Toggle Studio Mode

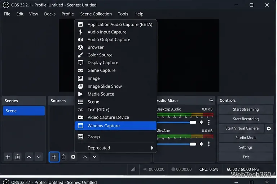(246, 138)
